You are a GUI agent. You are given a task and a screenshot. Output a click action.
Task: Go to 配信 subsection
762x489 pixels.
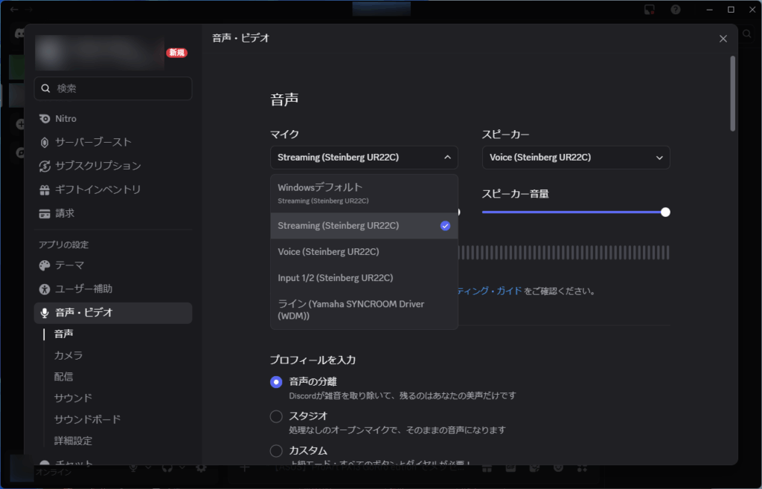(64, 377)
